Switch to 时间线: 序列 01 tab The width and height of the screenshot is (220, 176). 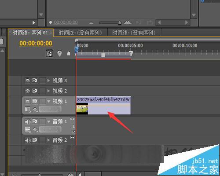click(x=30, y=33)
